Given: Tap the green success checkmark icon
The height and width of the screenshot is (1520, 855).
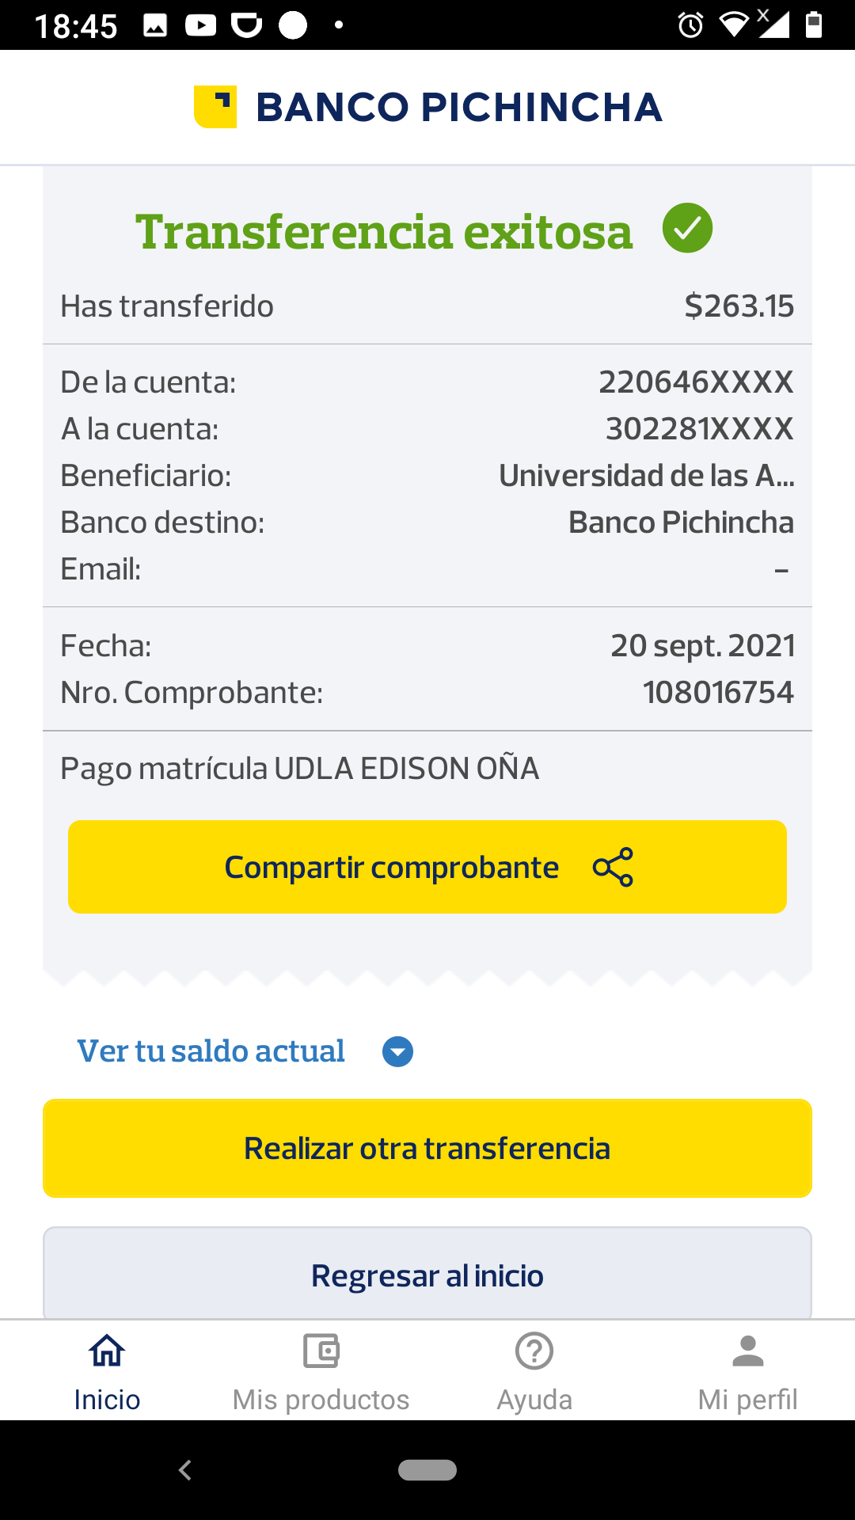Looking at the screenshot, I should (687, 228).
